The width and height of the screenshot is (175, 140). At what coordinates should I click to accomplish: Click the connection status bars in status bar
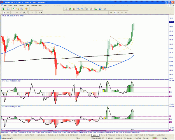coord(155,138)
